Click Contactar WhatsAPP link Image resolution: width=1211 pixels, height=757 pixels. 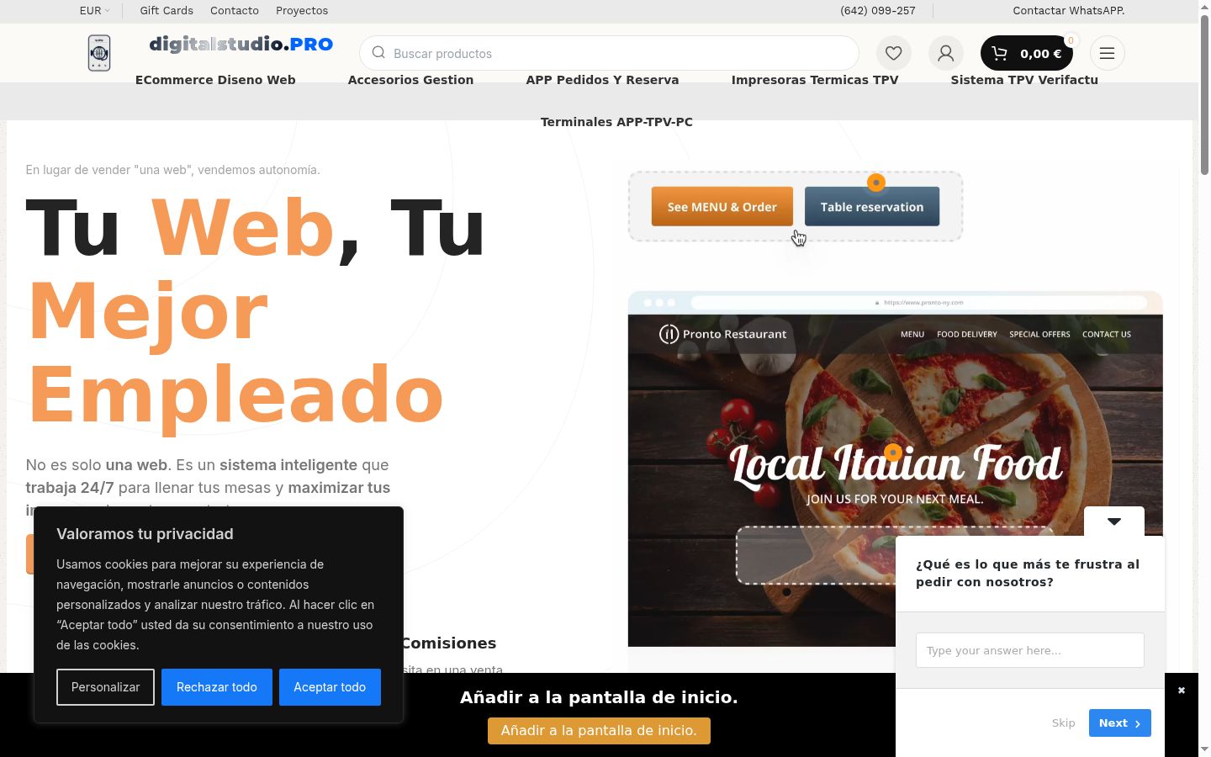tap(1068, 11)
